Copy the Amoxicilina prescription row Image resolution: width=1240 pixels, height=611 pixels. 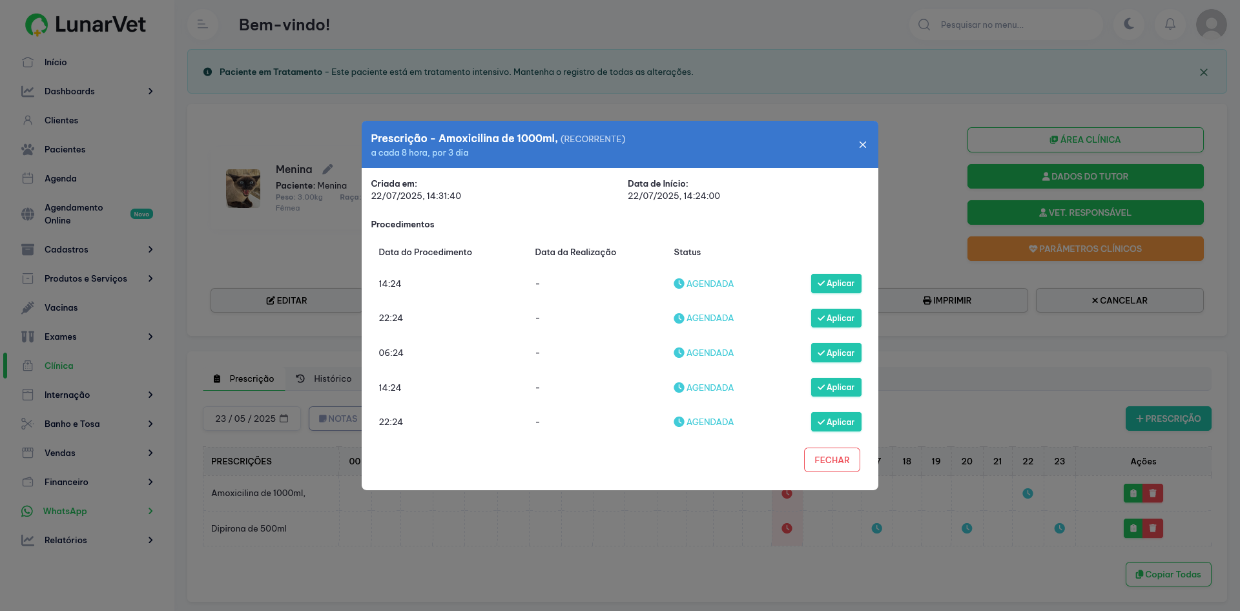point(1133,493)
